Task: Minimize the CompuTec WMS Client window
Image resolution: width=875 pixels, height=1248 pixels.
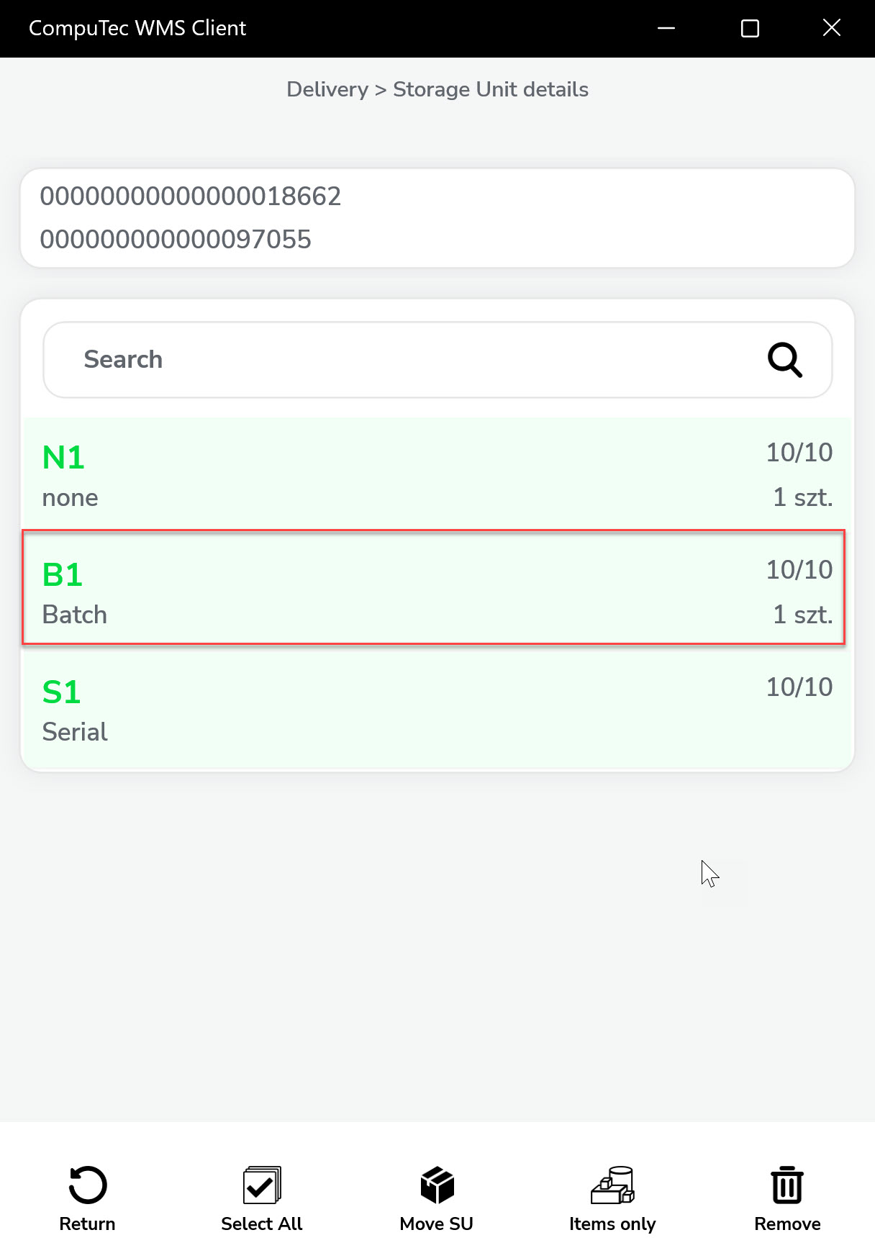Action: click(666, 28)
